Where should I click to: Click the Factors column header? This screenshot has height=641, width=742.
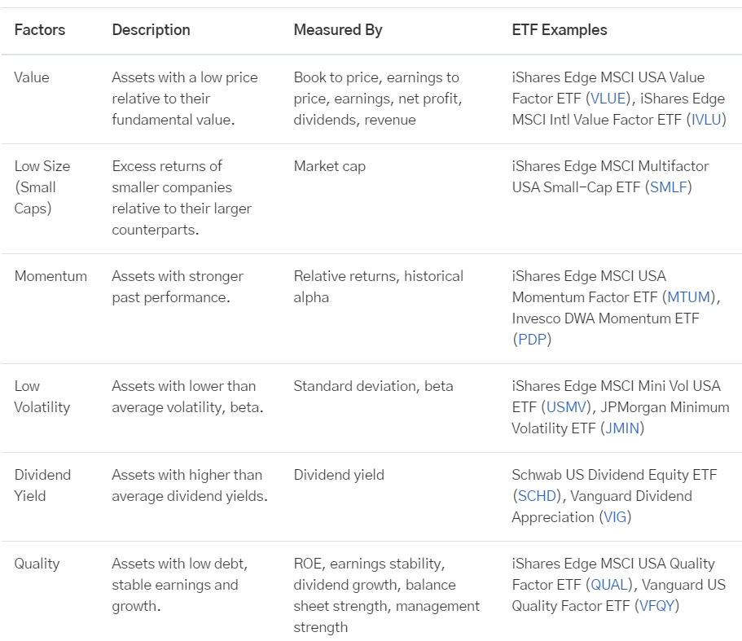click(40, 30)
